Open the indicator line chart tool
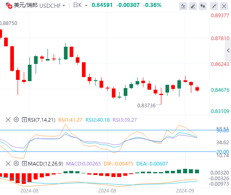The image size is (231, 195). click(x=183, y=6)
